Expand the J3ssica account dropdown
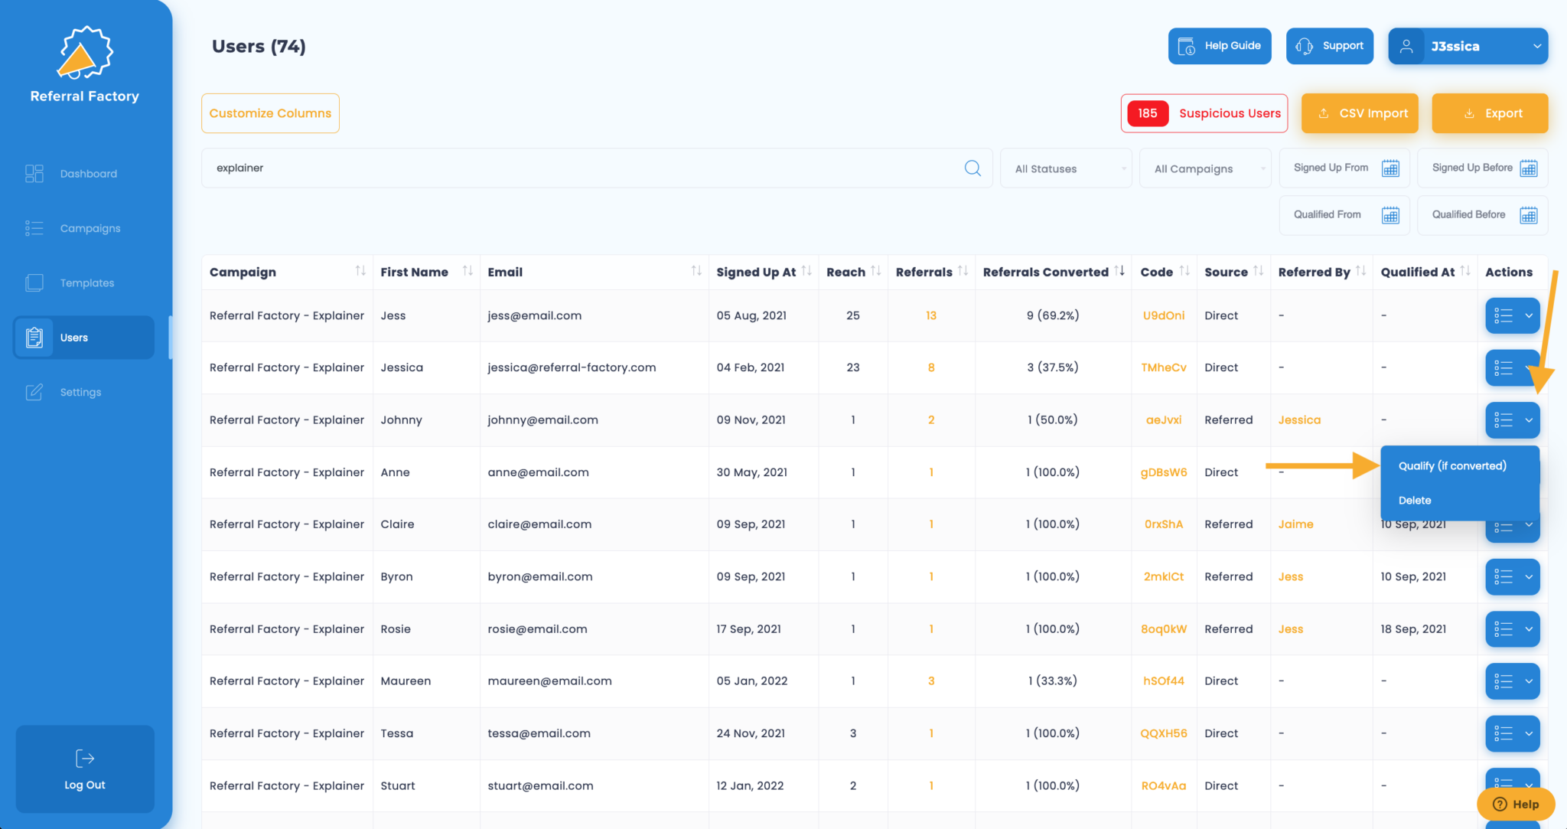Screen dimensions: 1567x829 [x=1468, y=46]
